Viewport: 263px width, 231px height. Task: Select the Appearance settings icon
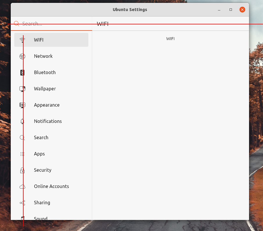point(22,105)
